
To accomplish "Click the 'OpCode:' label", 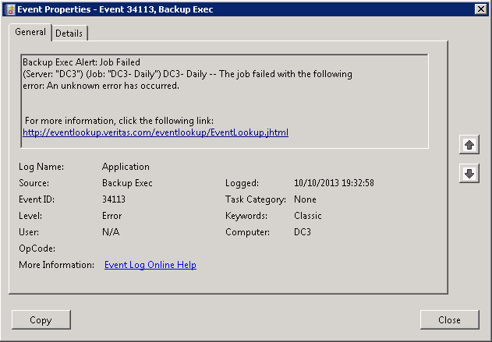I will pos(37,249).
